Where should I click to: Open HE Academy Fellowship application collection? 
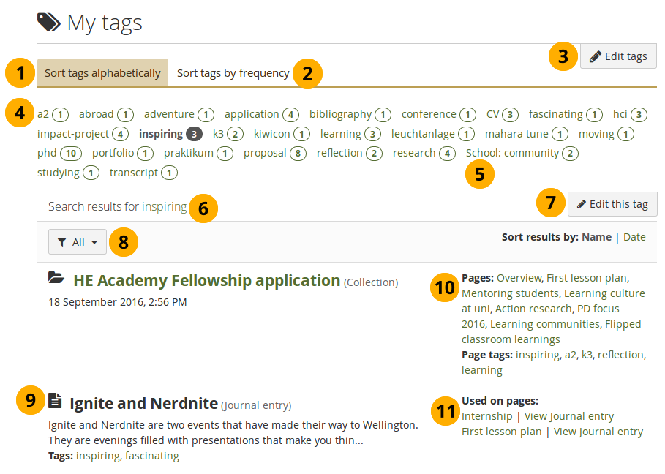[x=207, y=280]
